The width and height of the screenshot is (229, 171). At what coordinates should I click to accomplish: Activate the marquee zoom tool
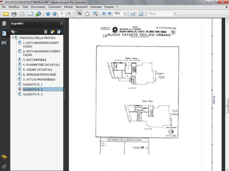[x=95, y=14]
